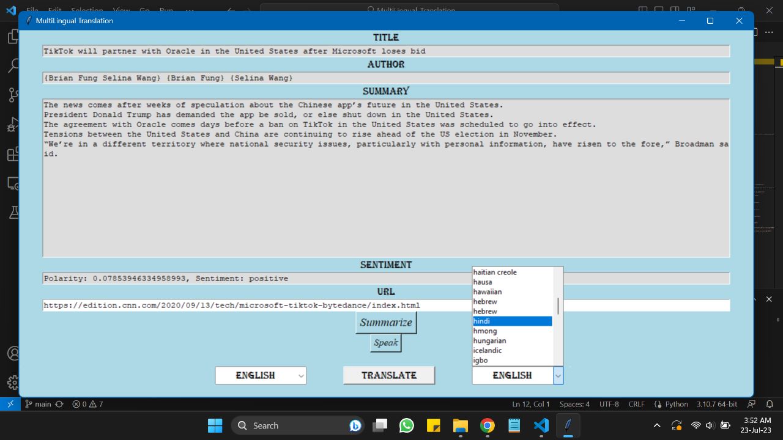Close the VS Code bottom panel
Viewport: 783px width, 440px height.
tap(770, 299)
